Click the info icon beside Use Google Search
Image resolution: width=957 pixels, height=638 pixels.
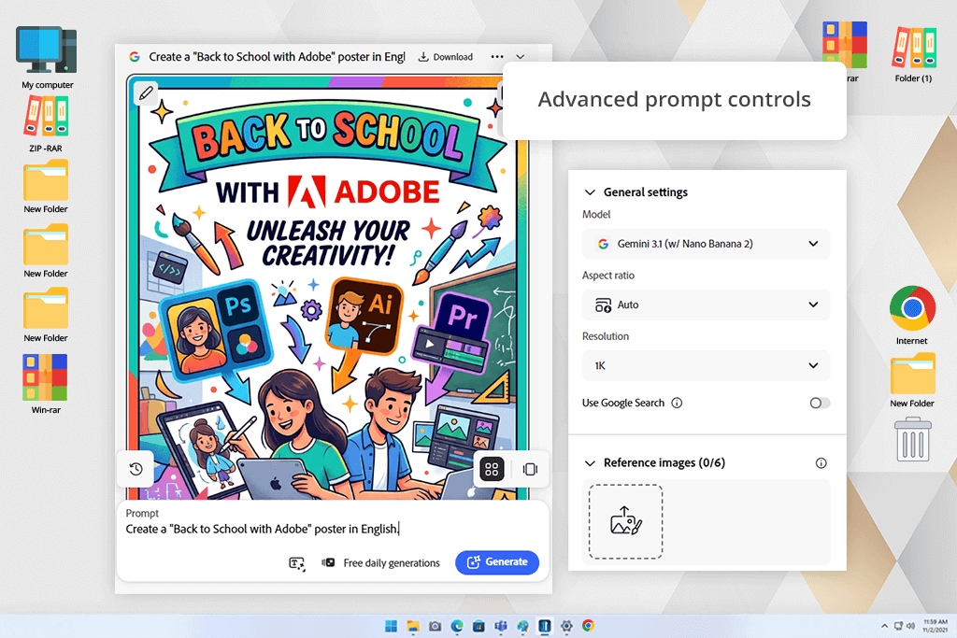[677, 404]
